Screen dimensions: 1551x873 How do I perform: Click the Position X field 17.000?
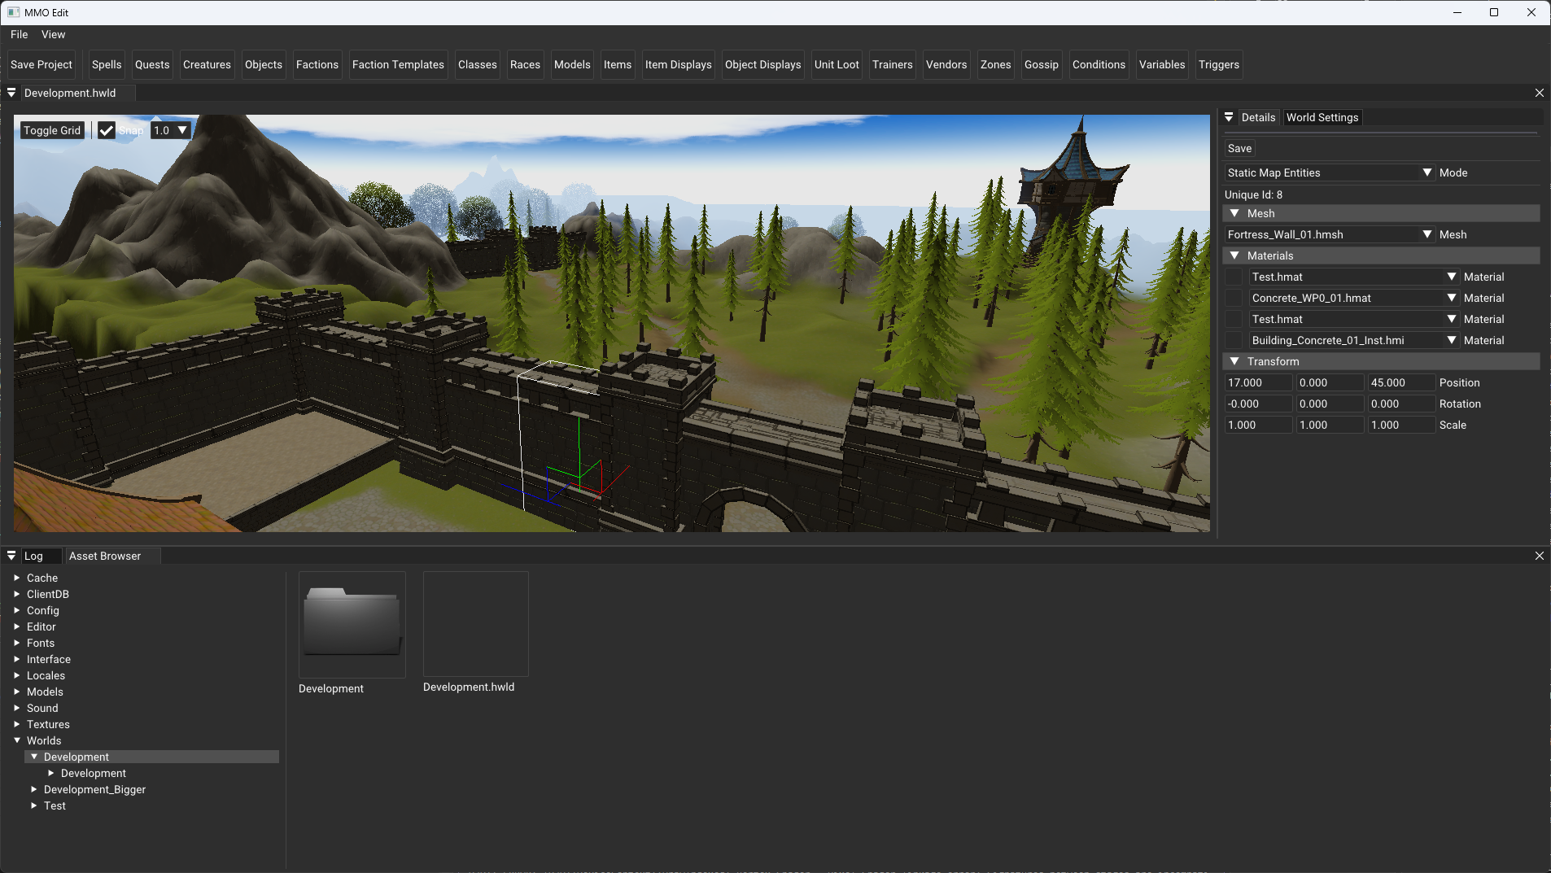click(1258, 382)
